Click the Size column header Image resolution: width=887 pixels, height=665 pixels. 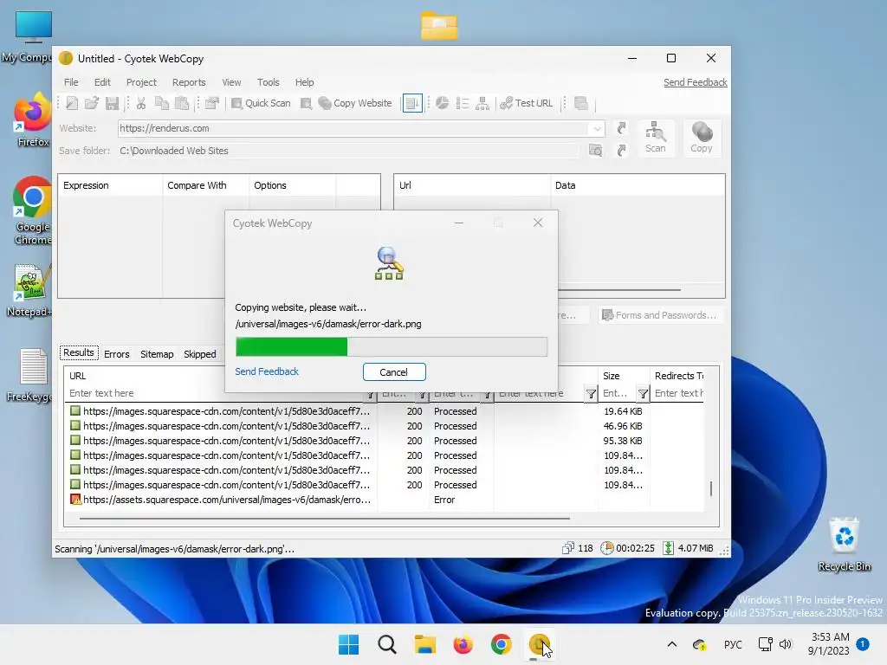[x=624, y=376]
